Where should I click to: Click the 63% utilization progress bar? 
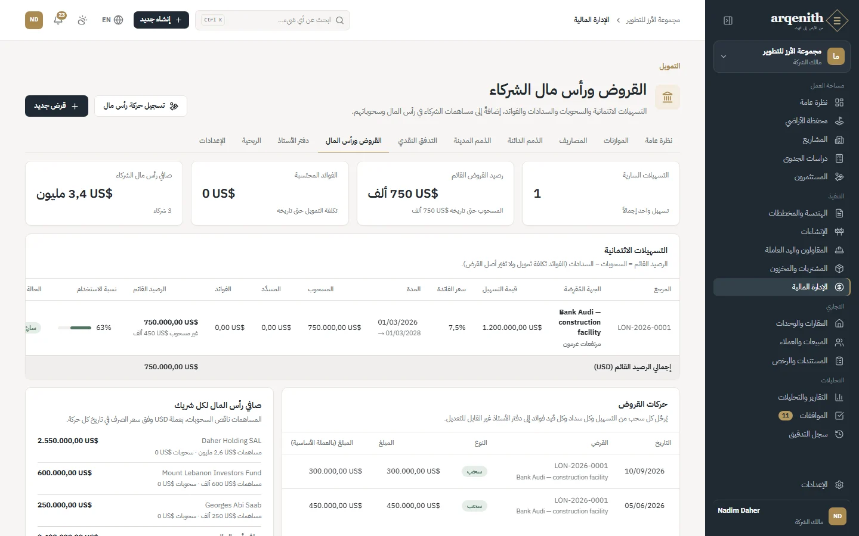point(75,328)
